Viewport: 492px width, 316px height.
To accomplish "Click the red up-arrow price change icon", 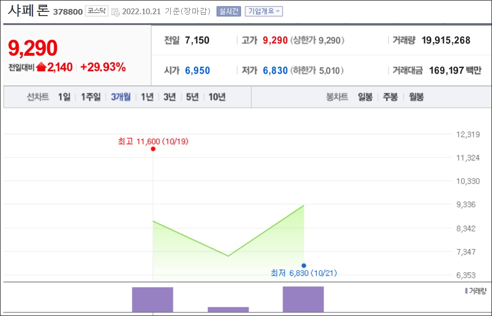I will (x=41, y=67).
